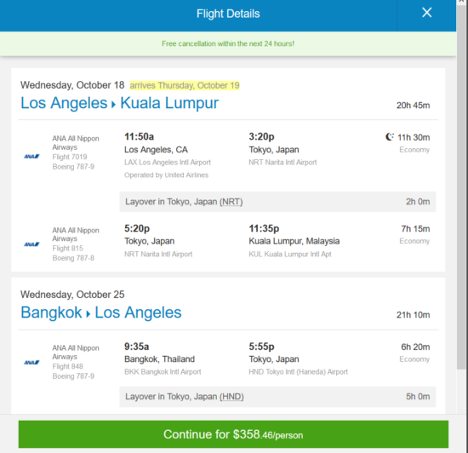
Task: Select the Layover in Tokyo (NRT) row
Action: 277,202
